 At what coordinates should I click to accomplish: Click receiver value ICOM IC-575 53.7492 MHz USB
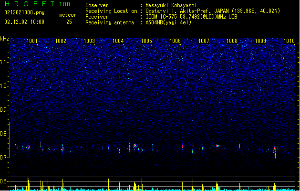(191, 17)
